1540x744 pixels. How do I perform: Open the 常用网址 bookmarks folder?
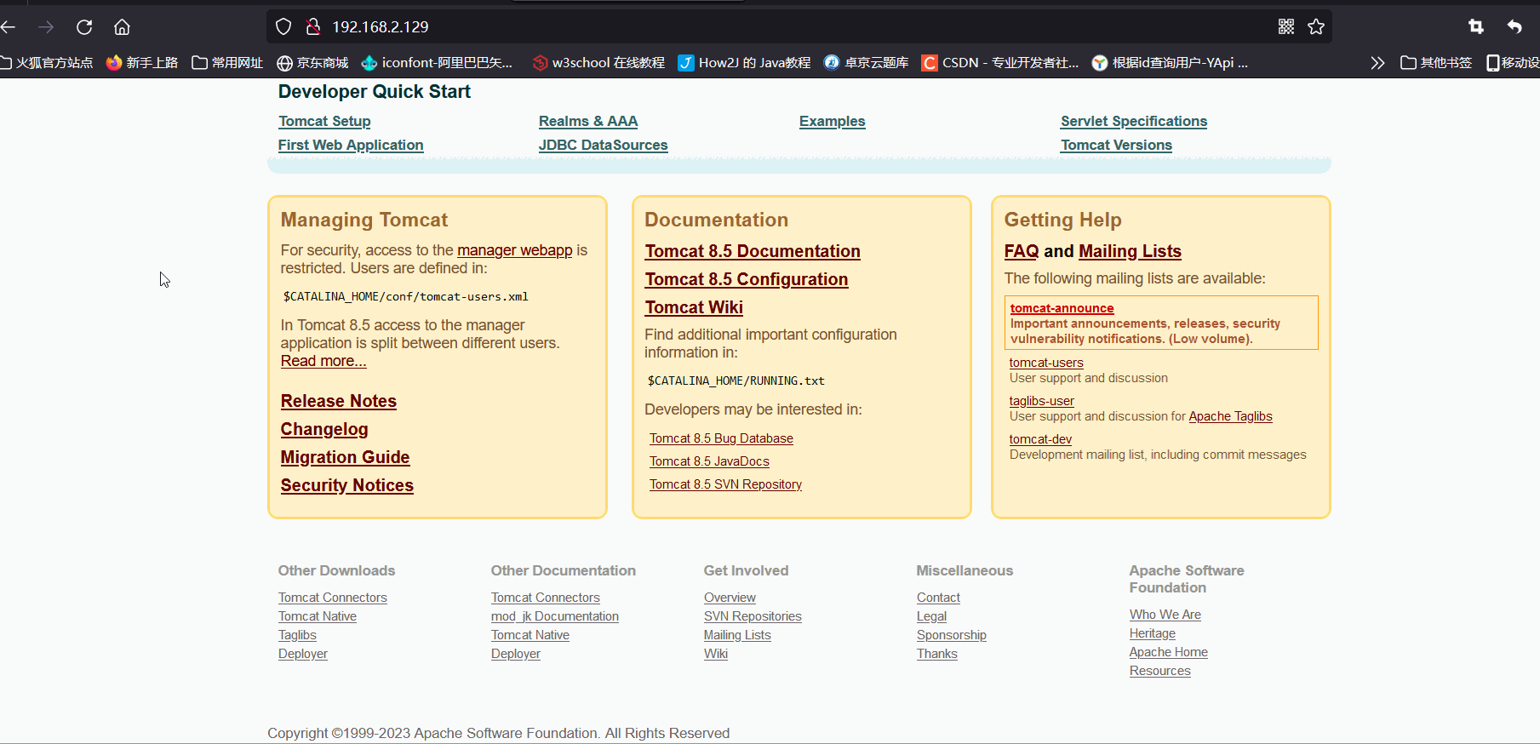[x=227, y=63]
